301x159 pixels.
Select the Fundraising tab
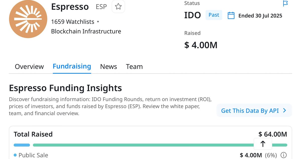point(72,66)
